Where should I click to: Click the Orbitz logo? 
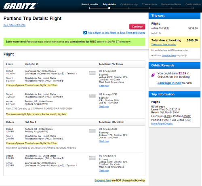20,6
